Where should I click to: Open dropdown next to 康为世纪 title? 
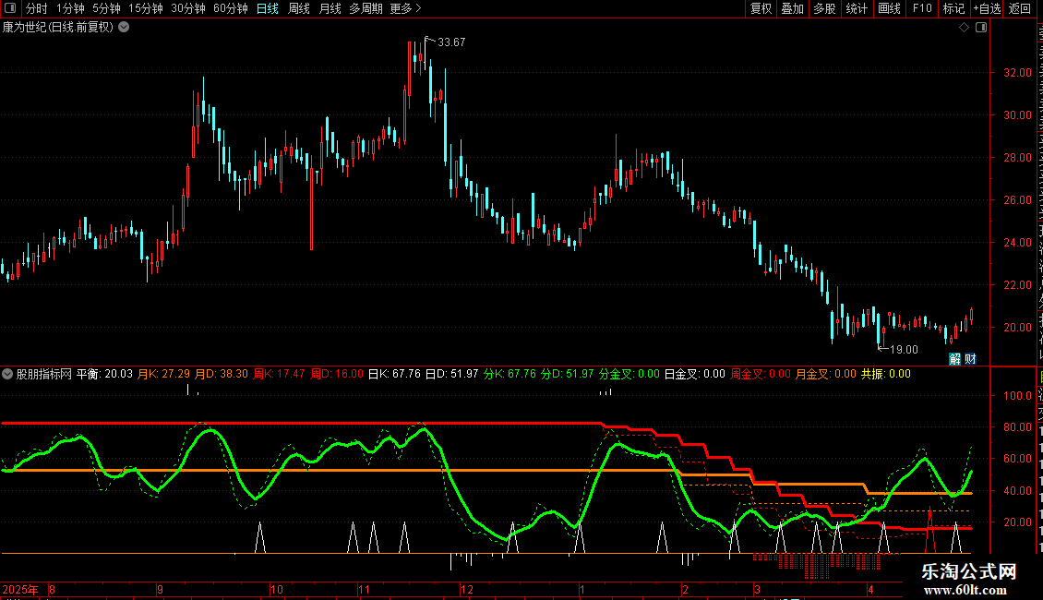[x=124, y=28]
